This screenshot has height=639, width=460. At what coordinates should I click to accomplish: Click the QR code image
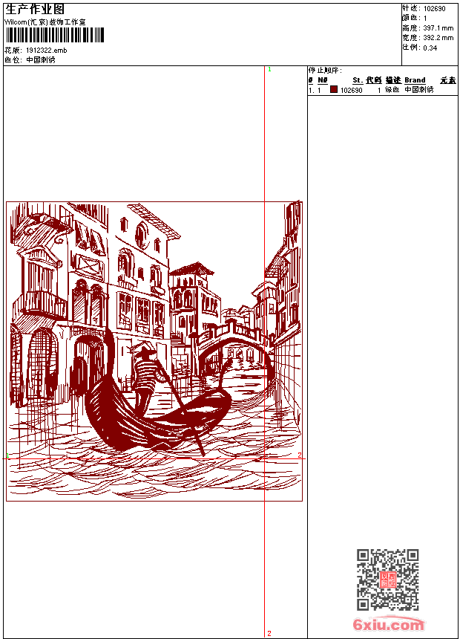387,580
